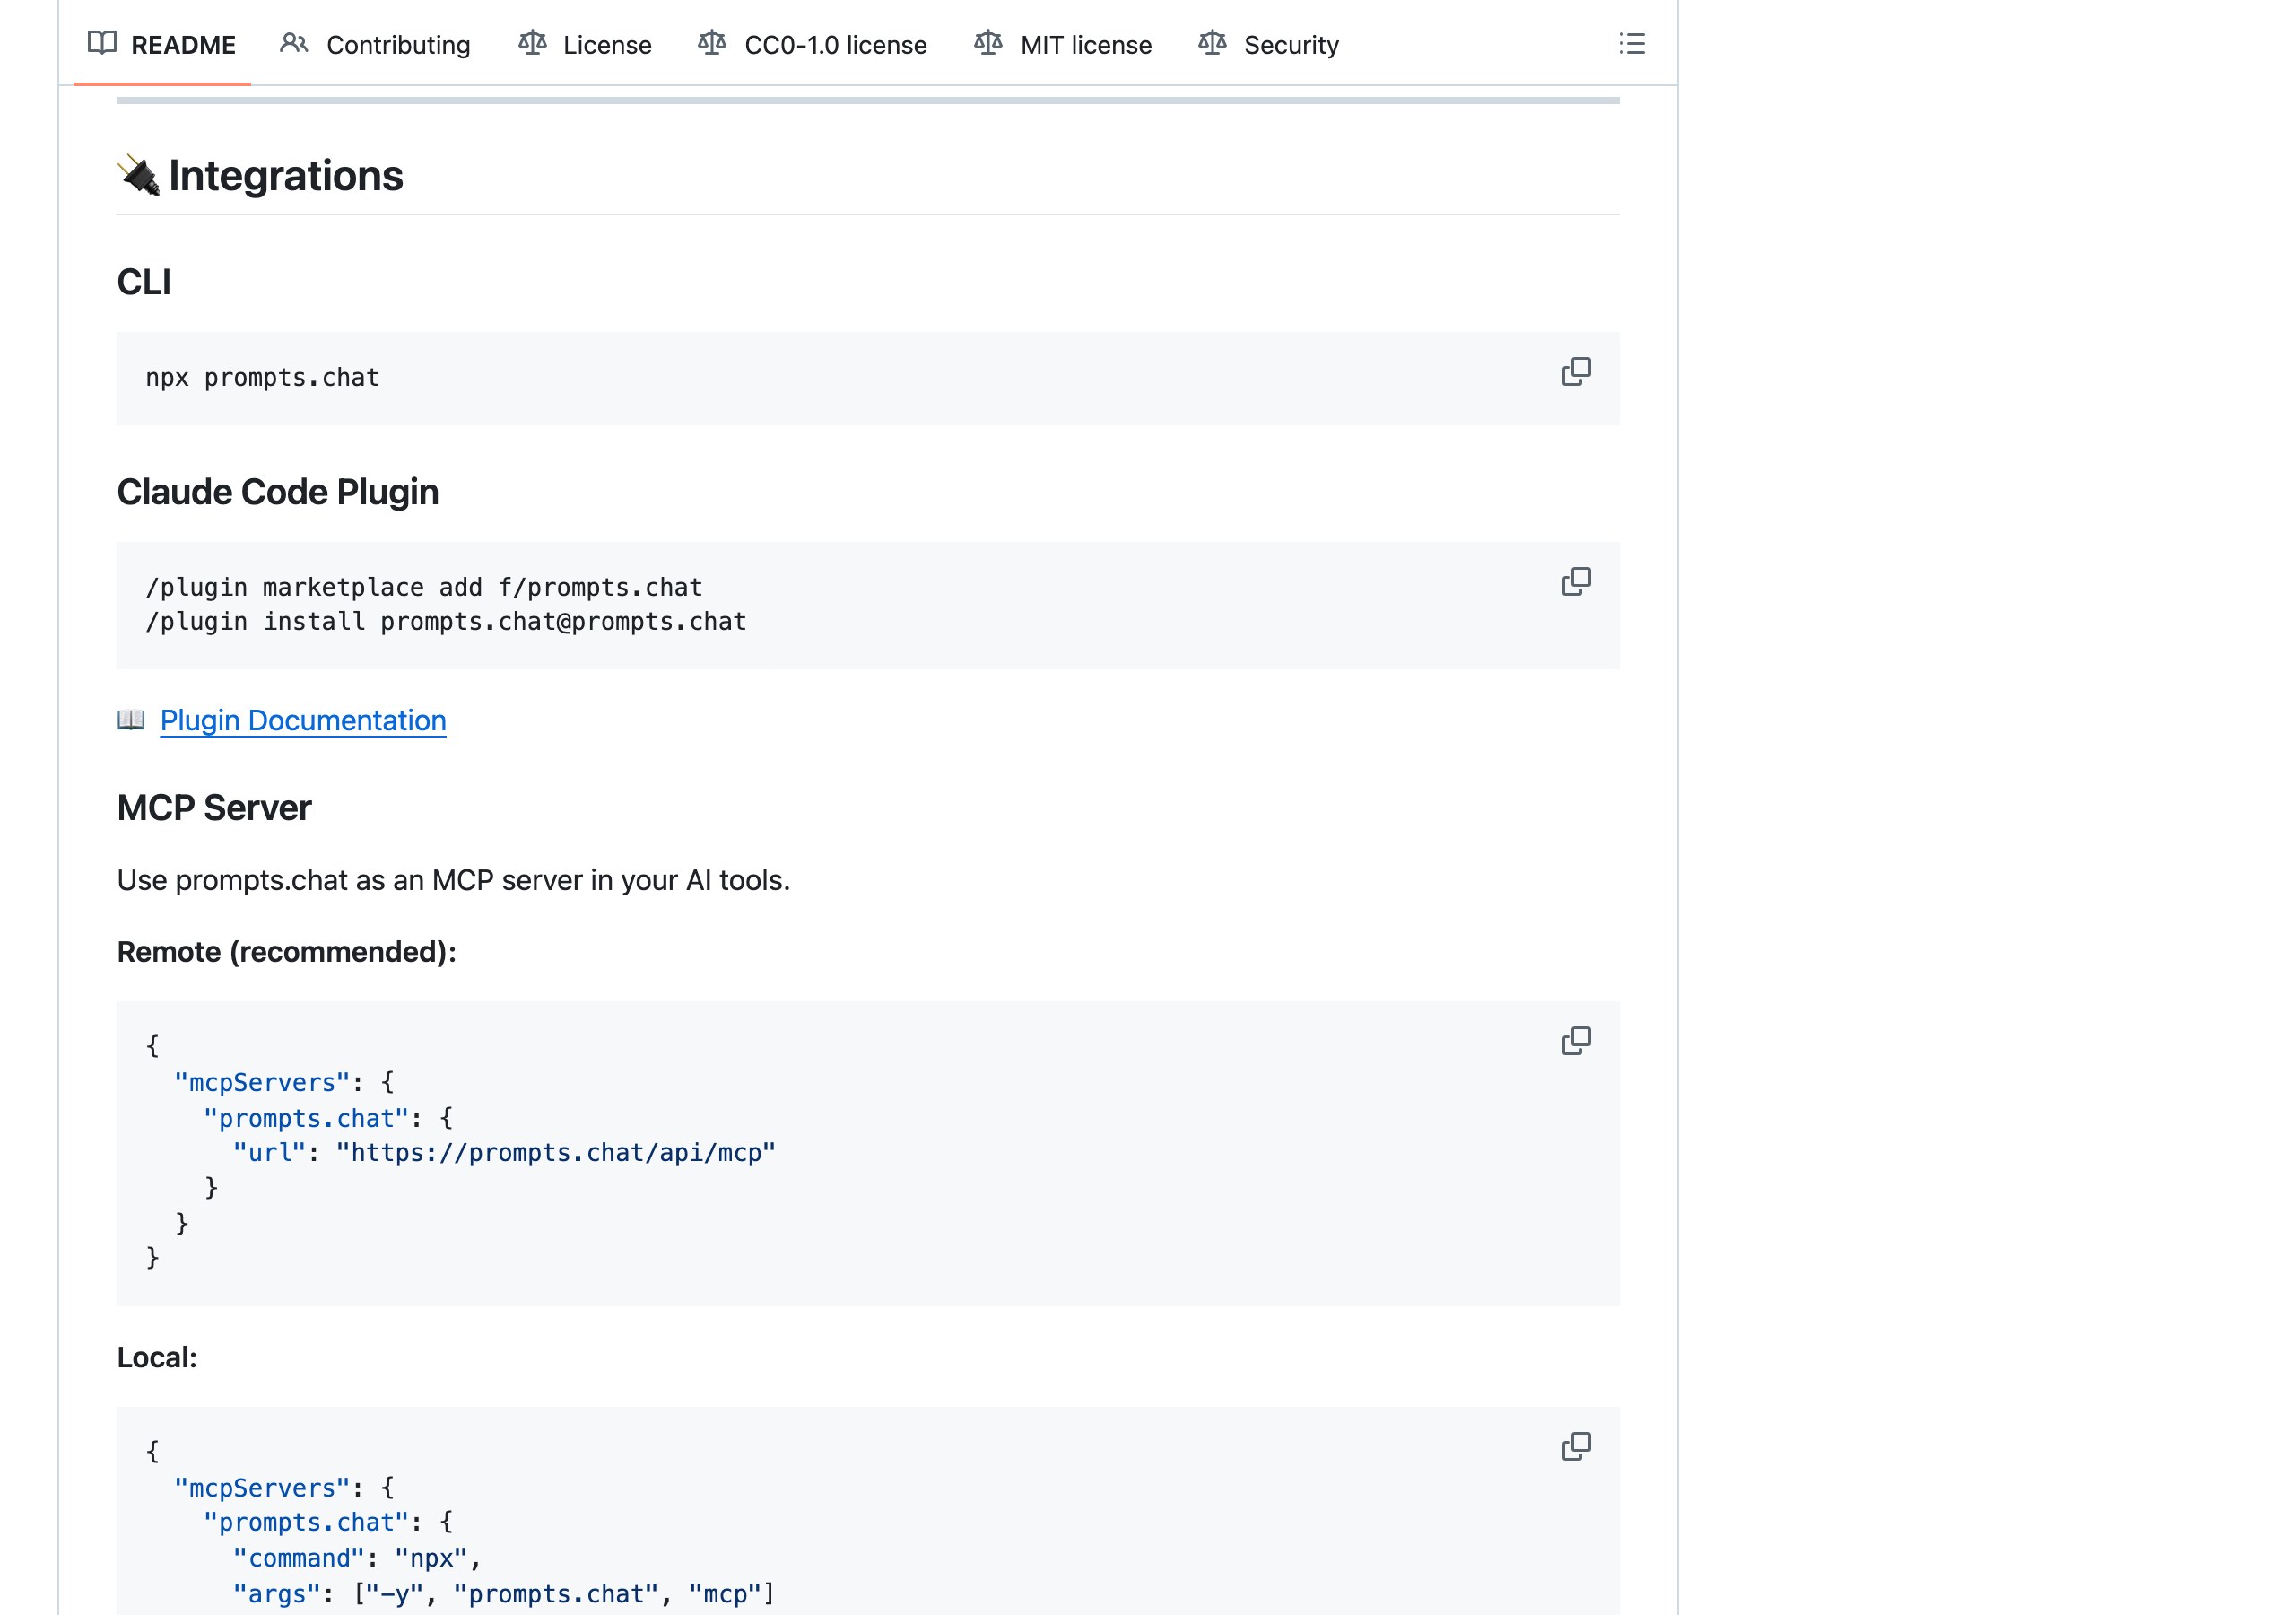Click 'Use prompts.chat as an MCP server' sentence
This screenshot has width=2296, height=1615.
[453, 880]
